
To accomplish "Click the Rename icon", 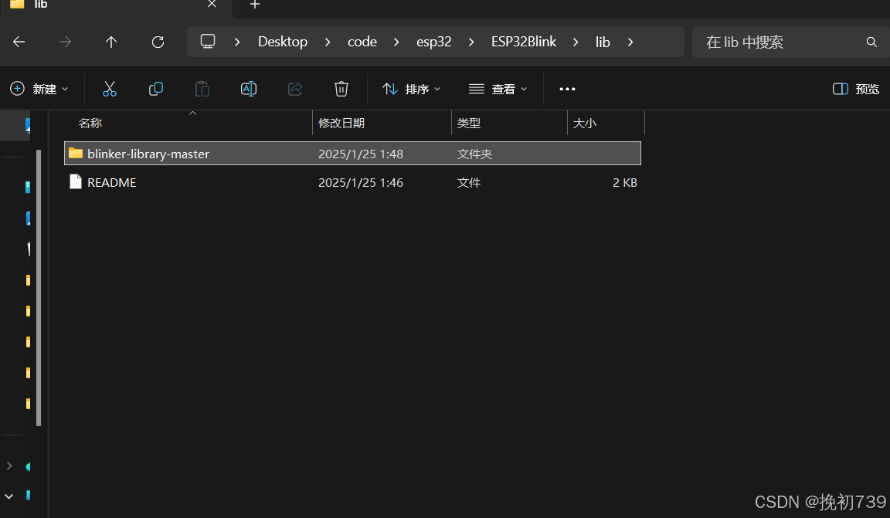I will pyautogui.click(x=249, y=88).
